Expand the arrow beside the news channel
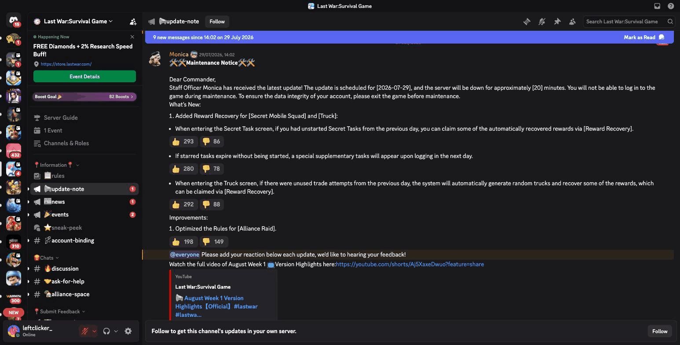Viewport: 680px width, 345px height. [29, 202]
